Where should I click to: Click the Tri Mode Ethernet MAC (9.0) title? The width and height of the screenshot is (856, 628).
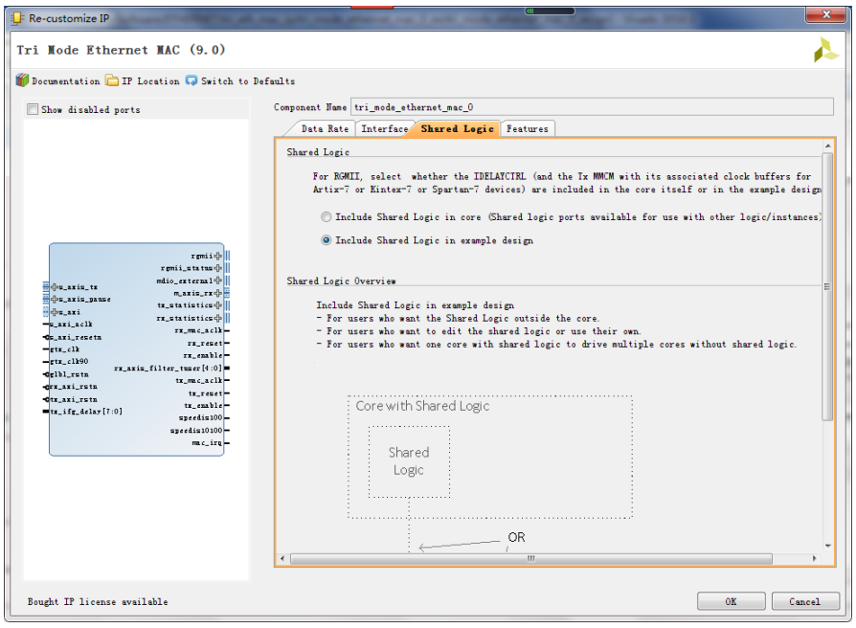pos(121,50)
